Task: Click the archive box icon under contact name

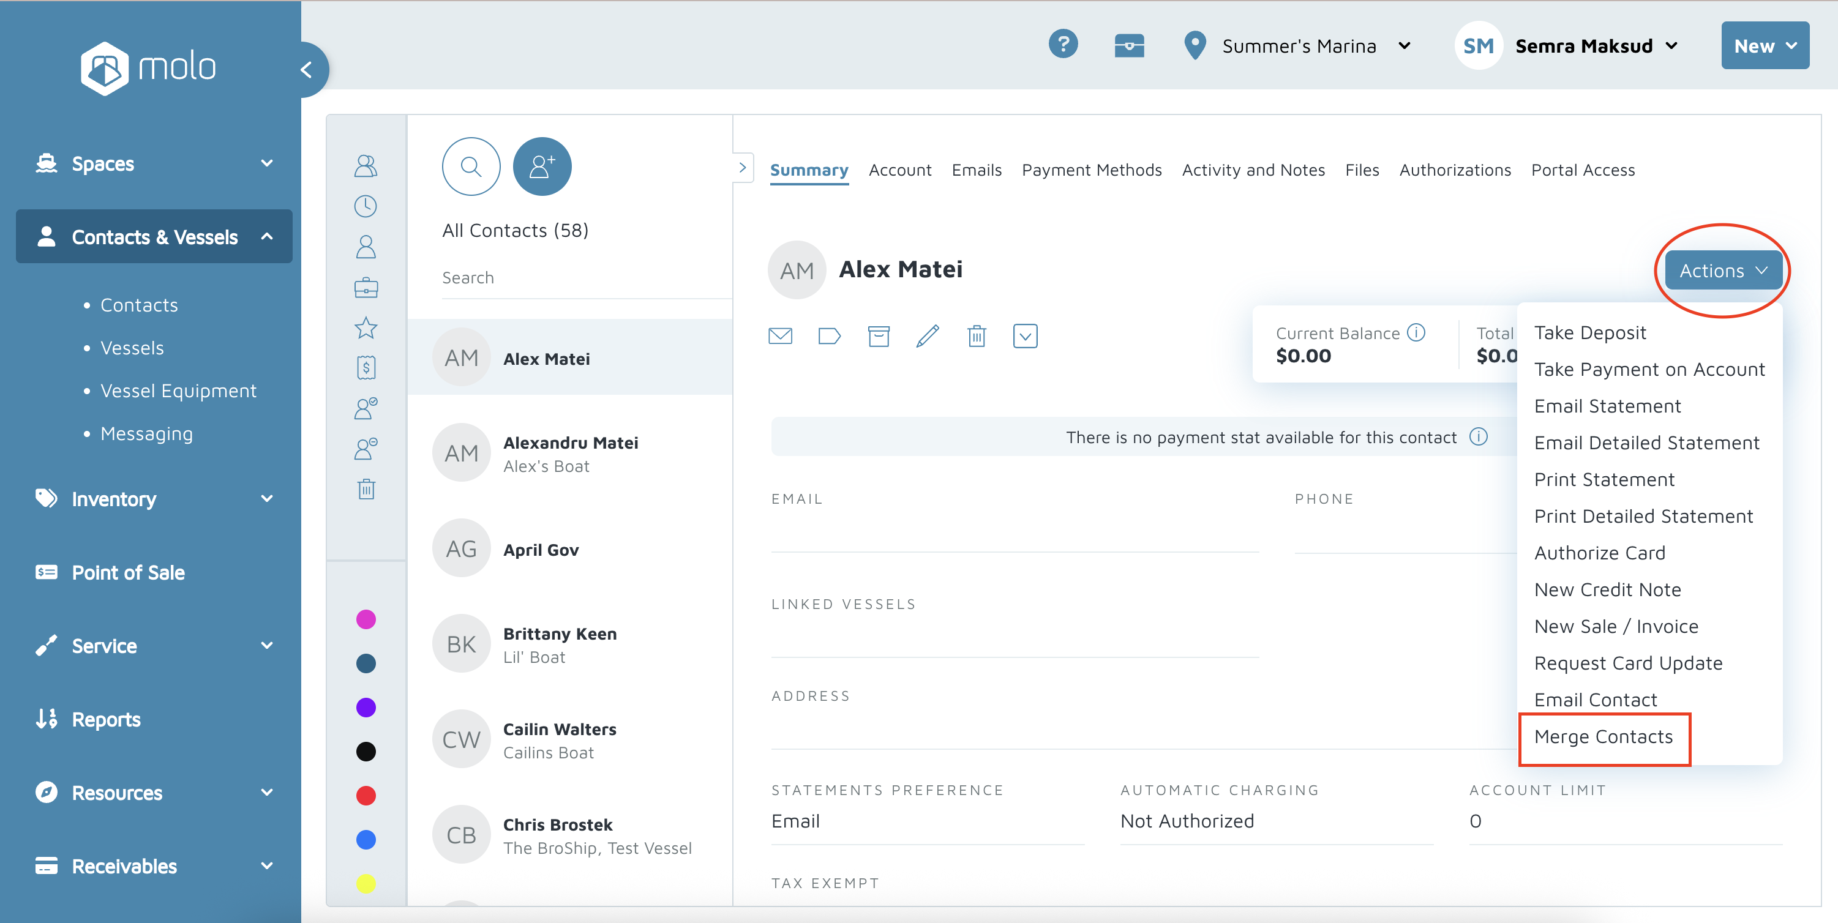Action: coord(879,335)
